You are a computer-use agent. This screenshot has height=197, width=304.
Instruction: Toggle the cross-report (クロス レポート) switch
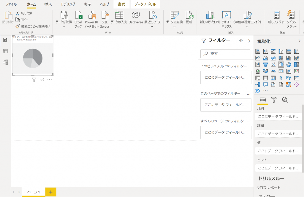point(271,196)
